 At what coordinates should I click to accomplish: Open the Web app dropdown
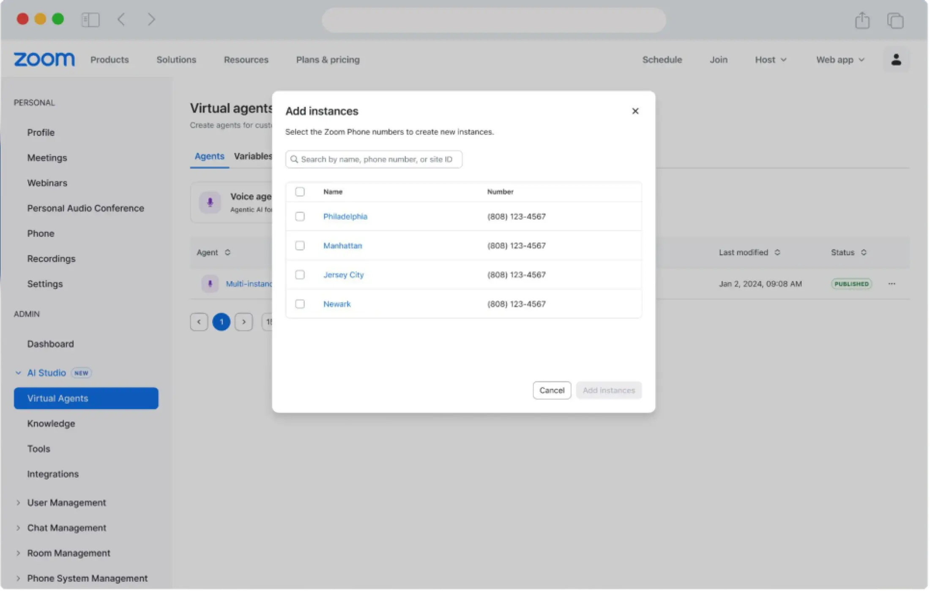pos(840,60)
